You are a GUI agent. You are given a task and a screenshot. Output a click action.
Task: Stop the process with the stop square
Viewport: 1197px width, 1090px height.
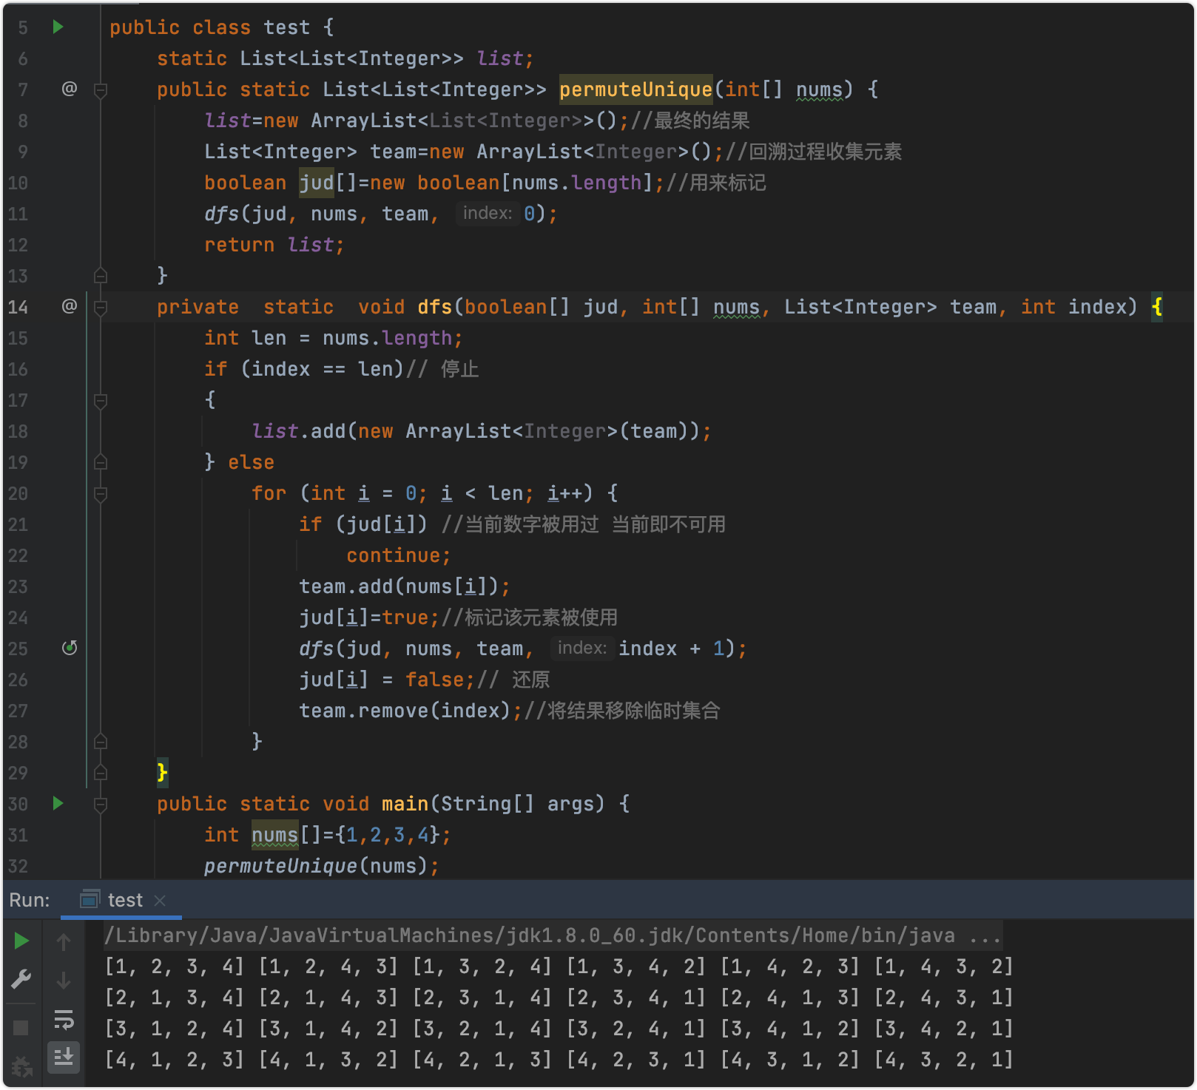coord(21,1028)
